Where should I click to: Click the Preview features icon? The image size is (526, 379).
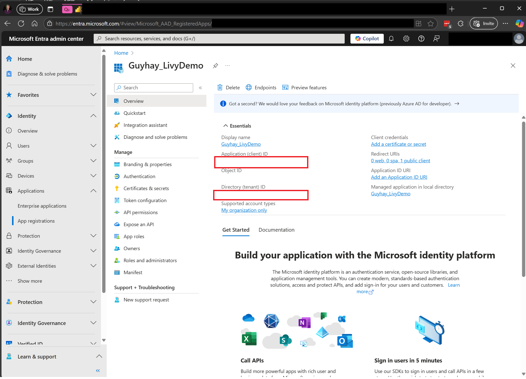[286, 87]
